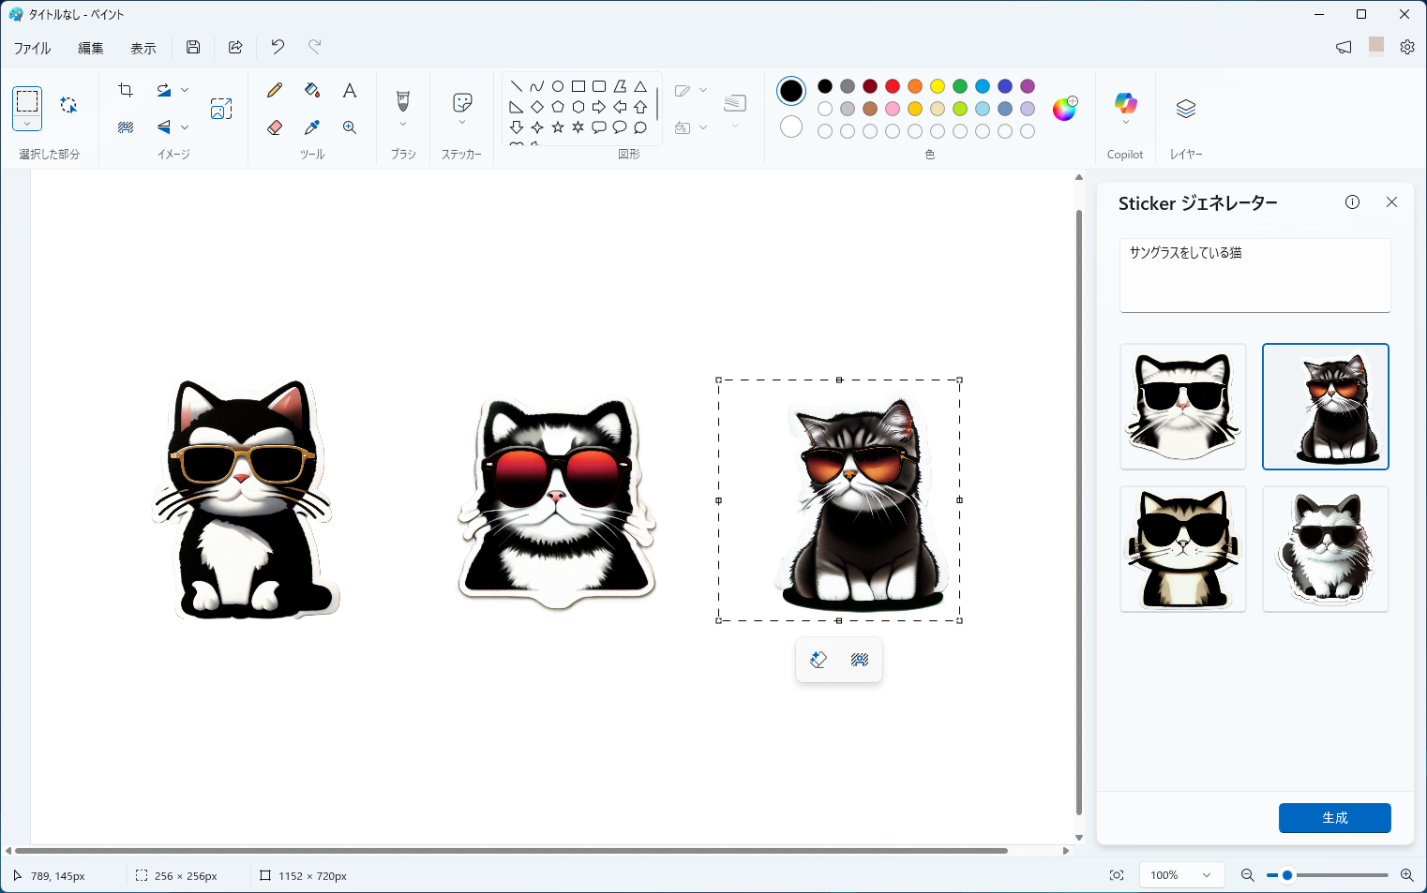
Task: Open the ファイル menu
Action: pyautogui.click(x=32, y=47)
